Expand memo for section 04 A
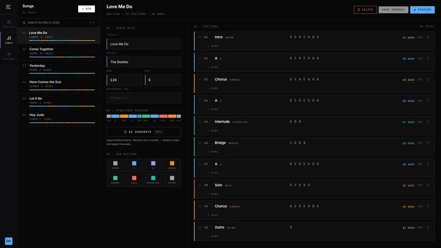Image resolution: width=441 pixels, height=248 pixels. click(x=213, y=110)
